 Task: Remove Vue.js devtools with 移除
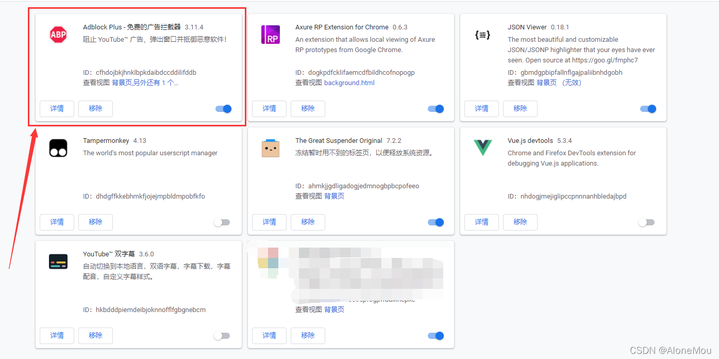coord(520,222)
